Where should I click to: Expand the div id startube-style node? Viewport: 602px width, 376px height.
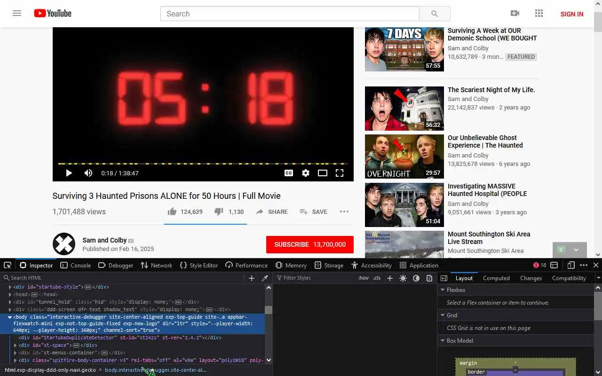[10, 287]
